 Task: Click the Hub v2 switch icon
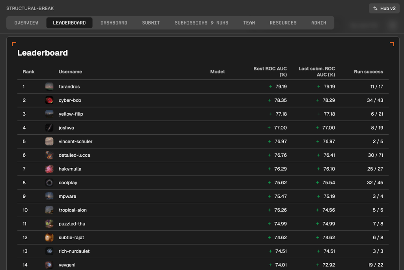(x=375, y=8)
